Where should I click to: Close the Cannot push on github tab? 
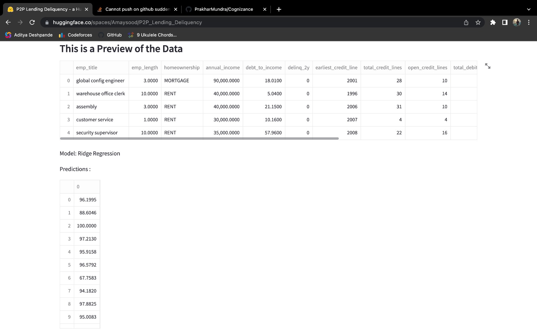(x=176, y=9)
